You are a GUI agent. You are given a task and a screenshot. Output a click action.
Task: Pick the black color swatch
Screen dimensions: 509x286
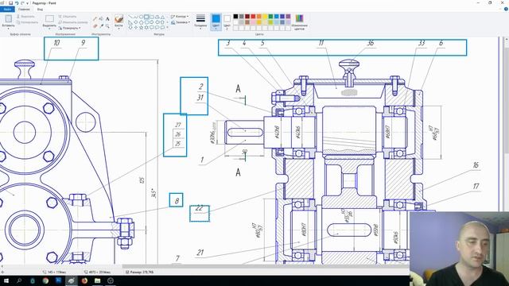pyautogui.click(x=235, y=17)
